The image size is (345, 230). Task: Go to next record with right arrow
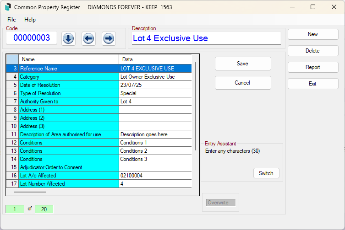(109, 39)
